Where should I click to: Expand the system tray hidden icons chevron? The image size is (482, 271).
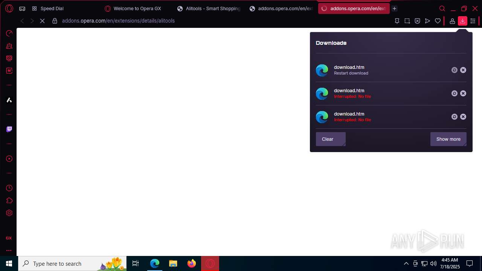[406, 263]
